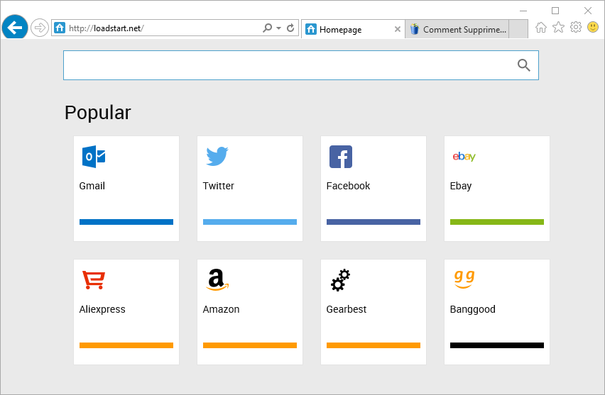Open a new tab button
The width and height of the screenshot is (605, 395).
(x=518, y=29)
